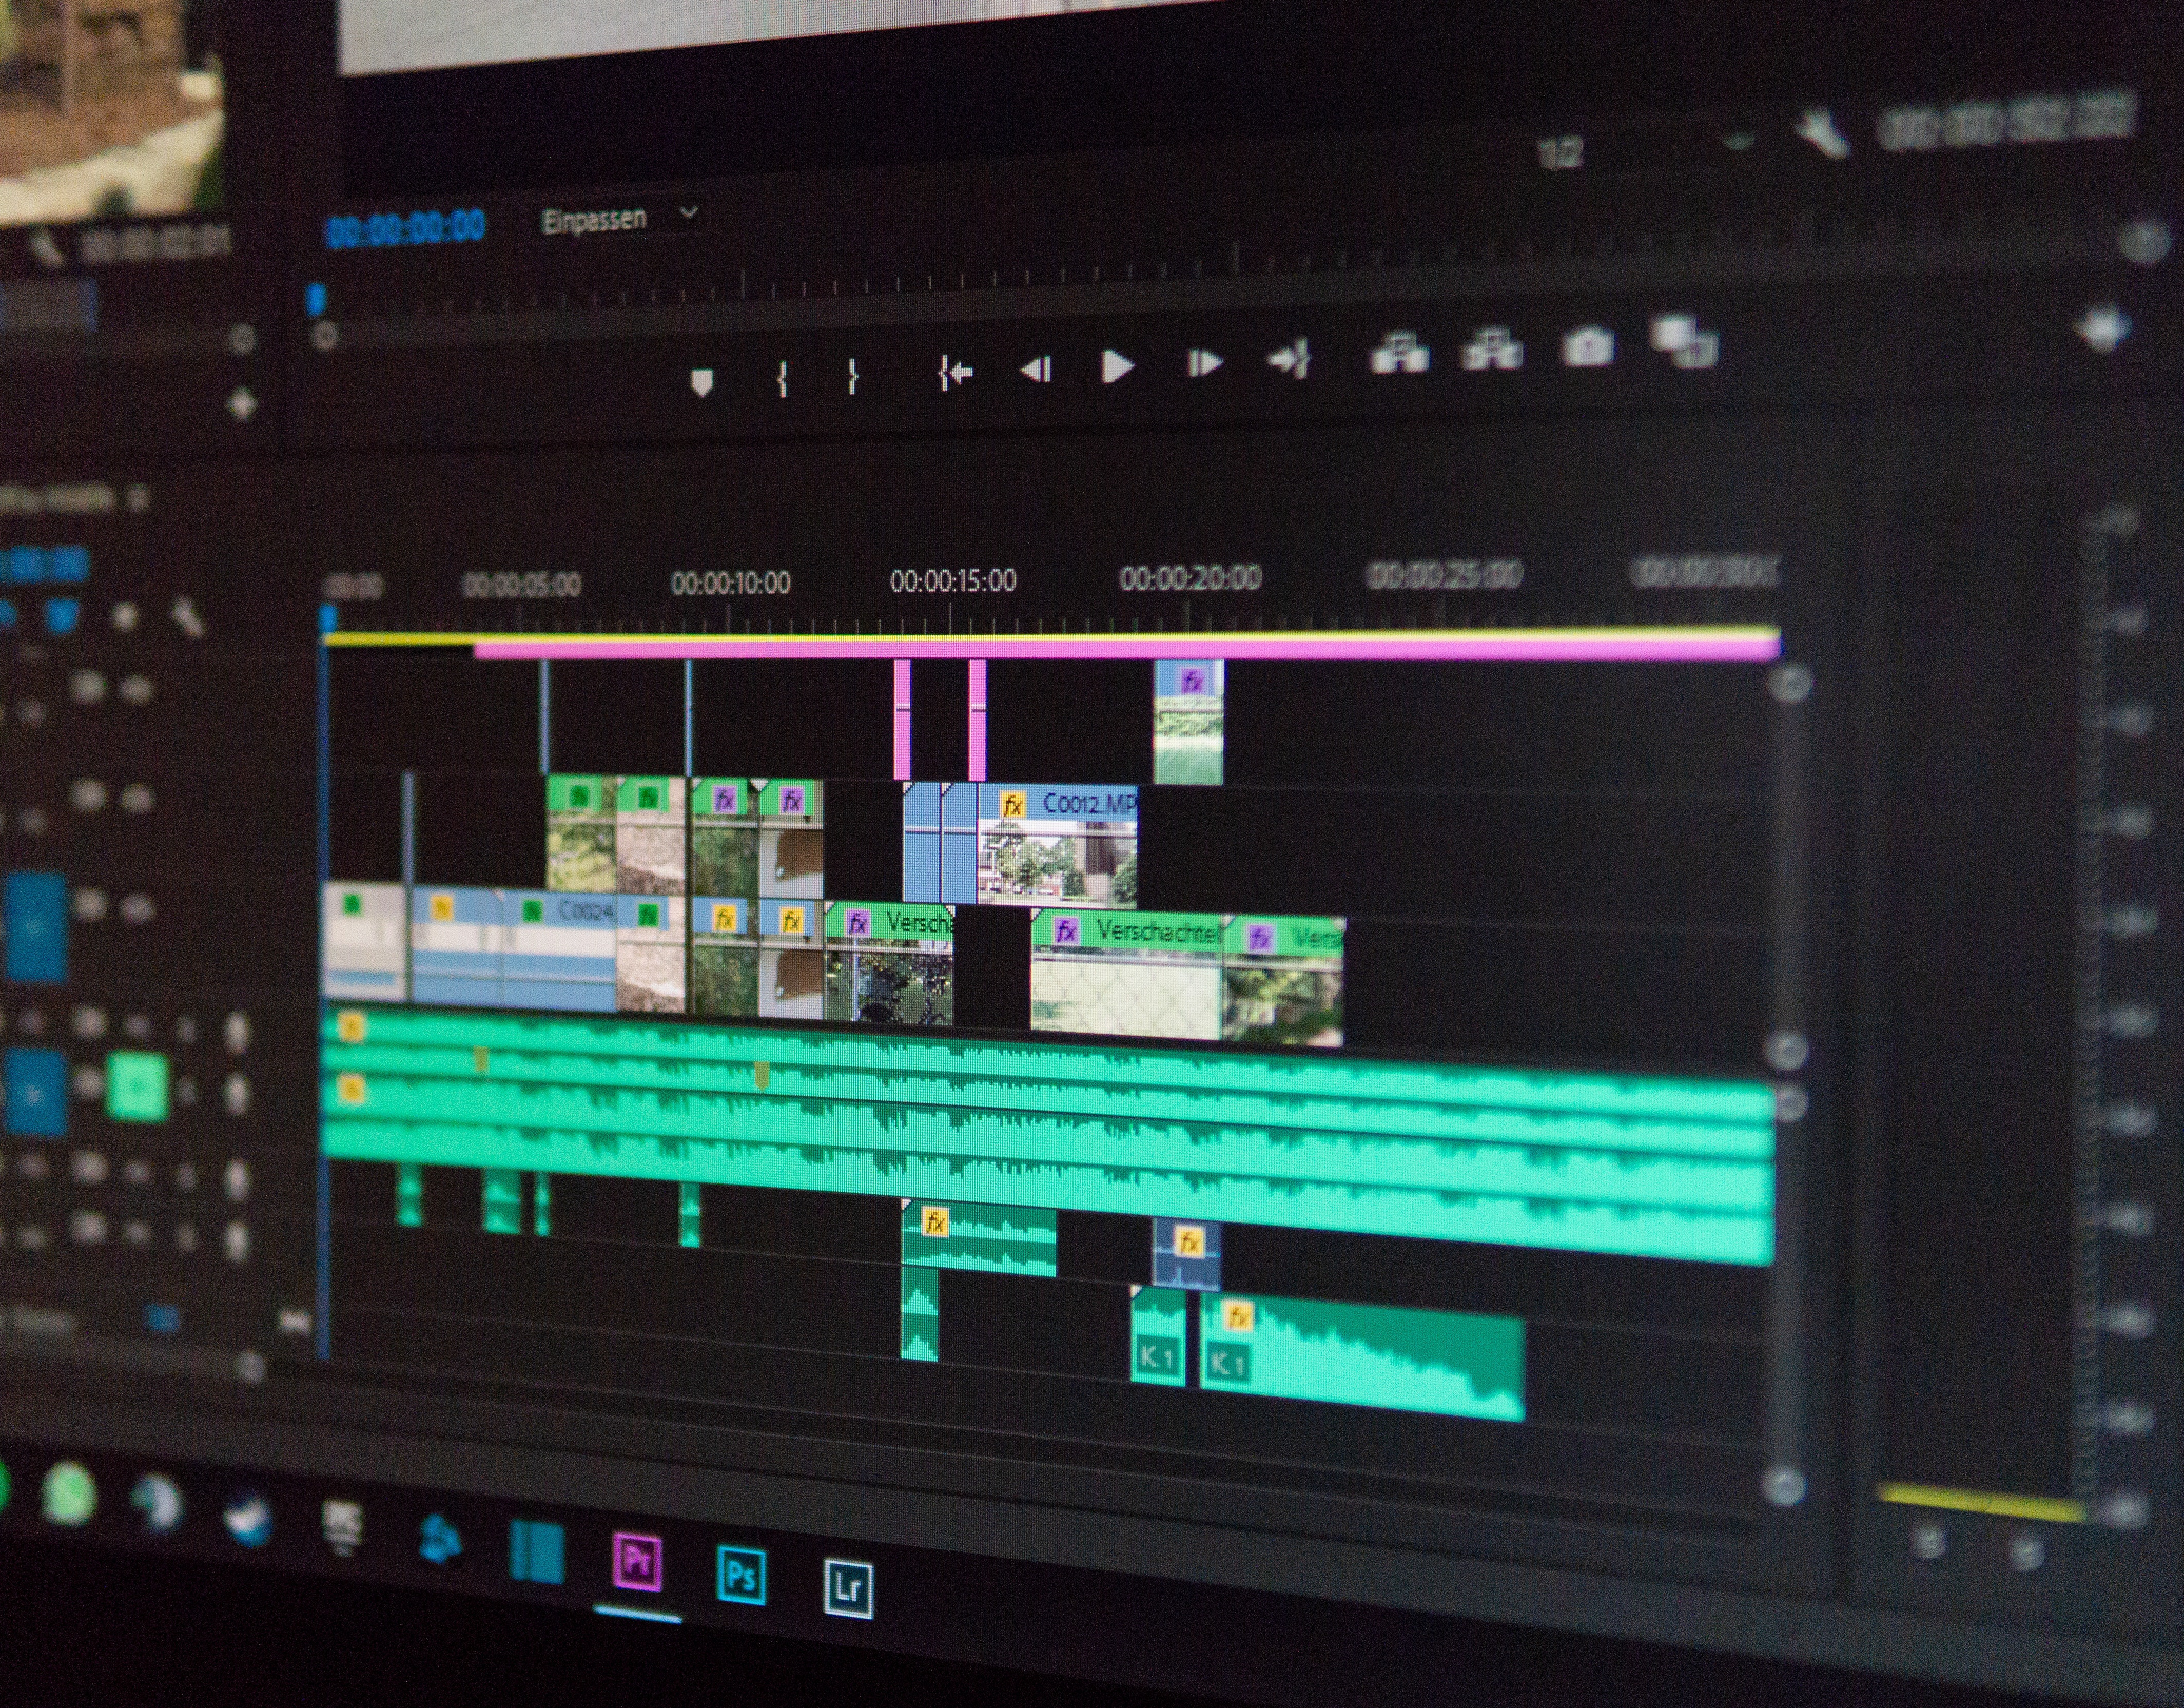Screen dimensions: 2184x1708
Task: Open program monitor wrench settings
Action: tap(1822, 135)
